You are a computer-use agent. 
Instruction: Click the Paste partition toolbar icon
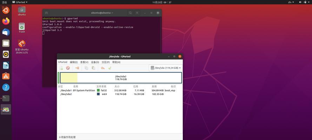[93, 68]
